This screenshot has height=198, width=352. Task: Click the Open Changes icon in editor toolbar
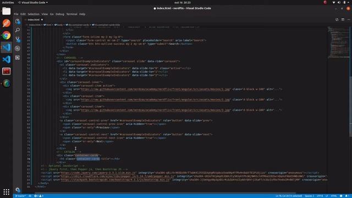(337, 20)
